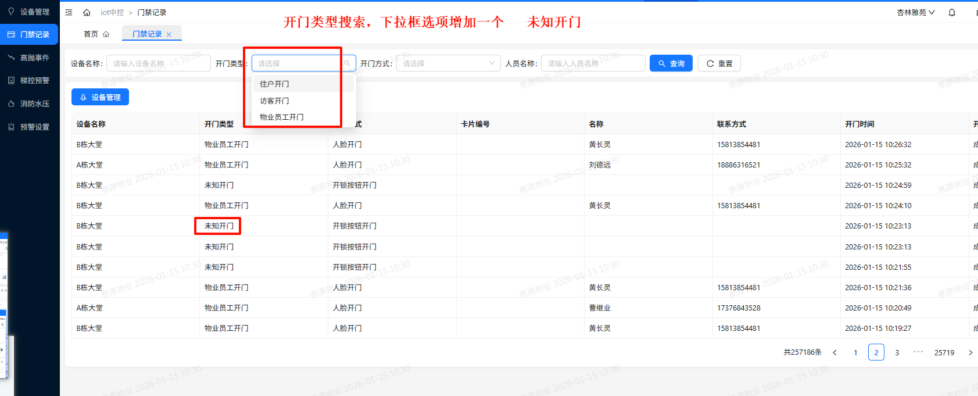Viewport: 978px width, 396px height.
Task: Click current page 2 button
Action: [876, 352]
